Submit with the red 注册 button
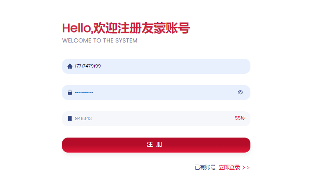 [x=156, y=145]
